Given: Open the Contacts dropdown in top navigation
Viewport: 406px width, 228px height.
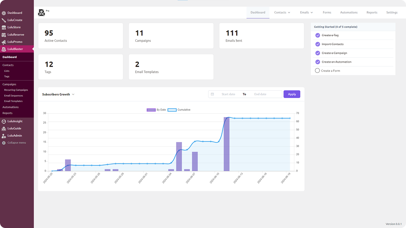Looking at the screenshot, I should [x=282, y=12].
